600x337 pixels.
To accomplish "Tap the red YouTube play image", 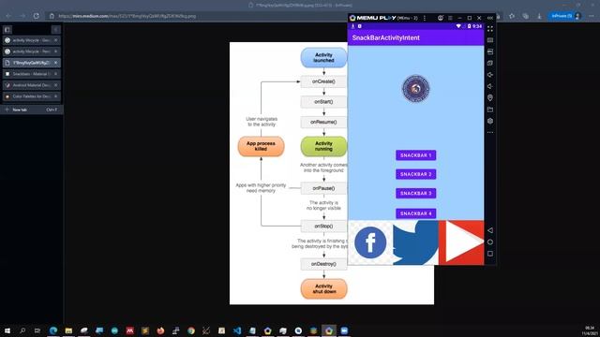I will (x=461, y=242).
